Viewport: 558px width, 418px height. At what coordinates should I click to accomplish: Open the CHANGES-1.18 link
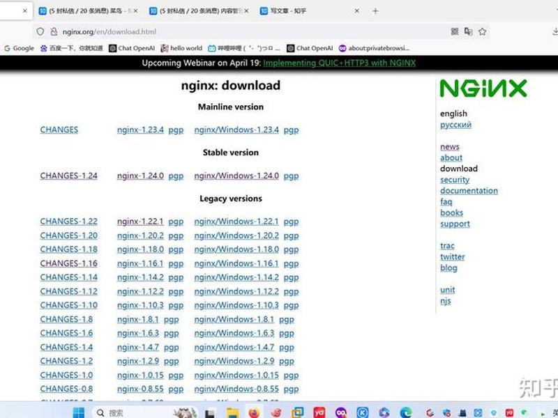click(x=68, y=249)
